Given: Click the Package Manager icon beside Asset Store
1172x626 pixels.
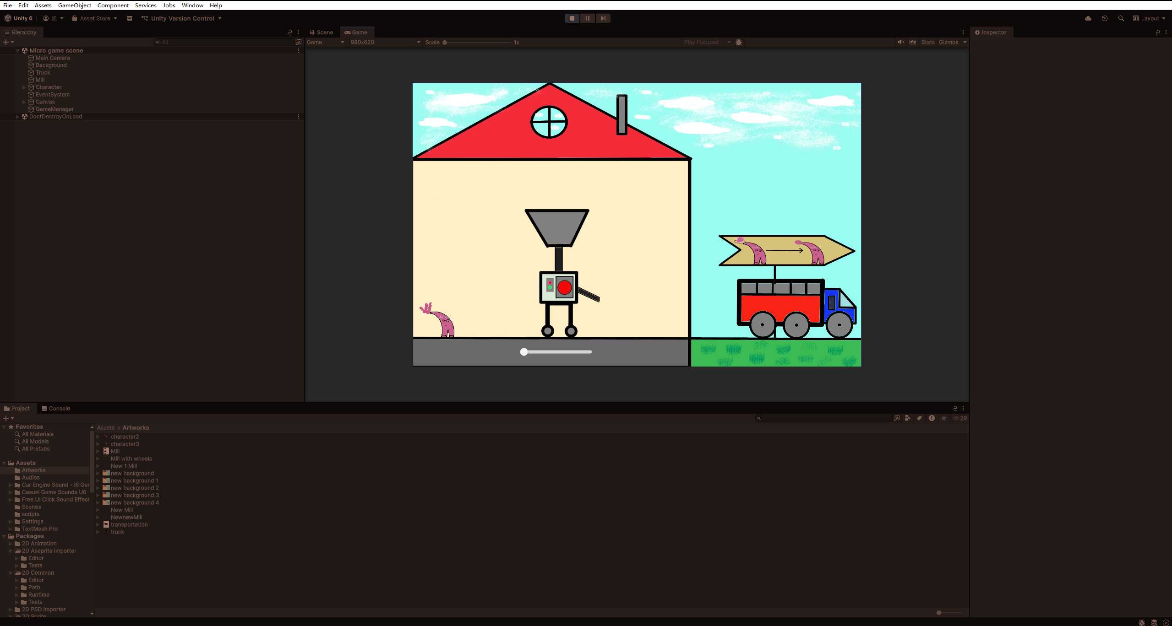Looking at the screenshot, I should point(130,18).
